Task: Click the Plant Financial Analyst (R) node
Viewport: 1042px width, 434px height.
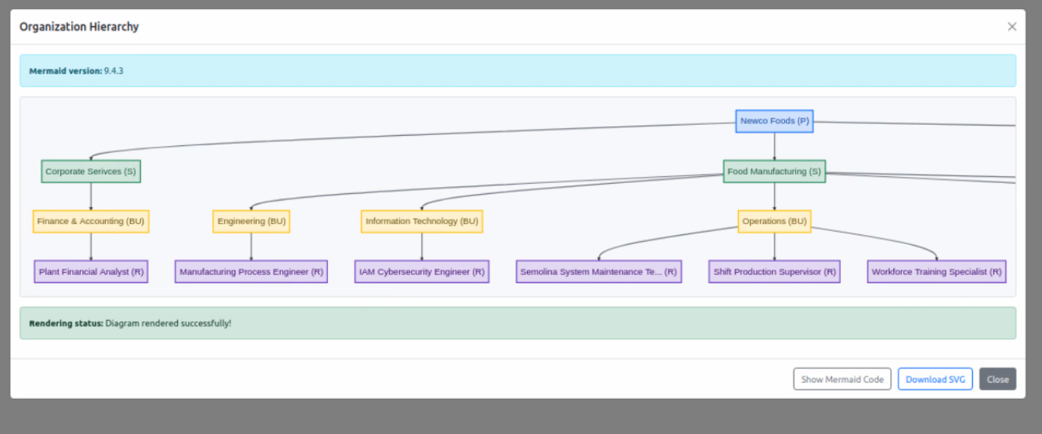Action: pos(90,272)
